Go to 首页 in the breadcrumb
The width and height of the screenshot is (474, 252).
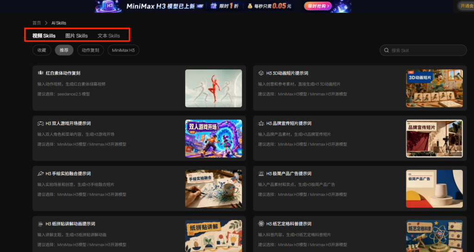coord(37,23)
